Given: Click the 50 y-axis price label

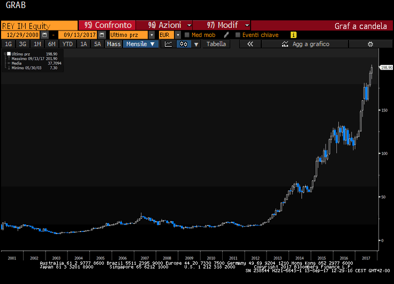Looking at the screenshot, I should 383,197.
